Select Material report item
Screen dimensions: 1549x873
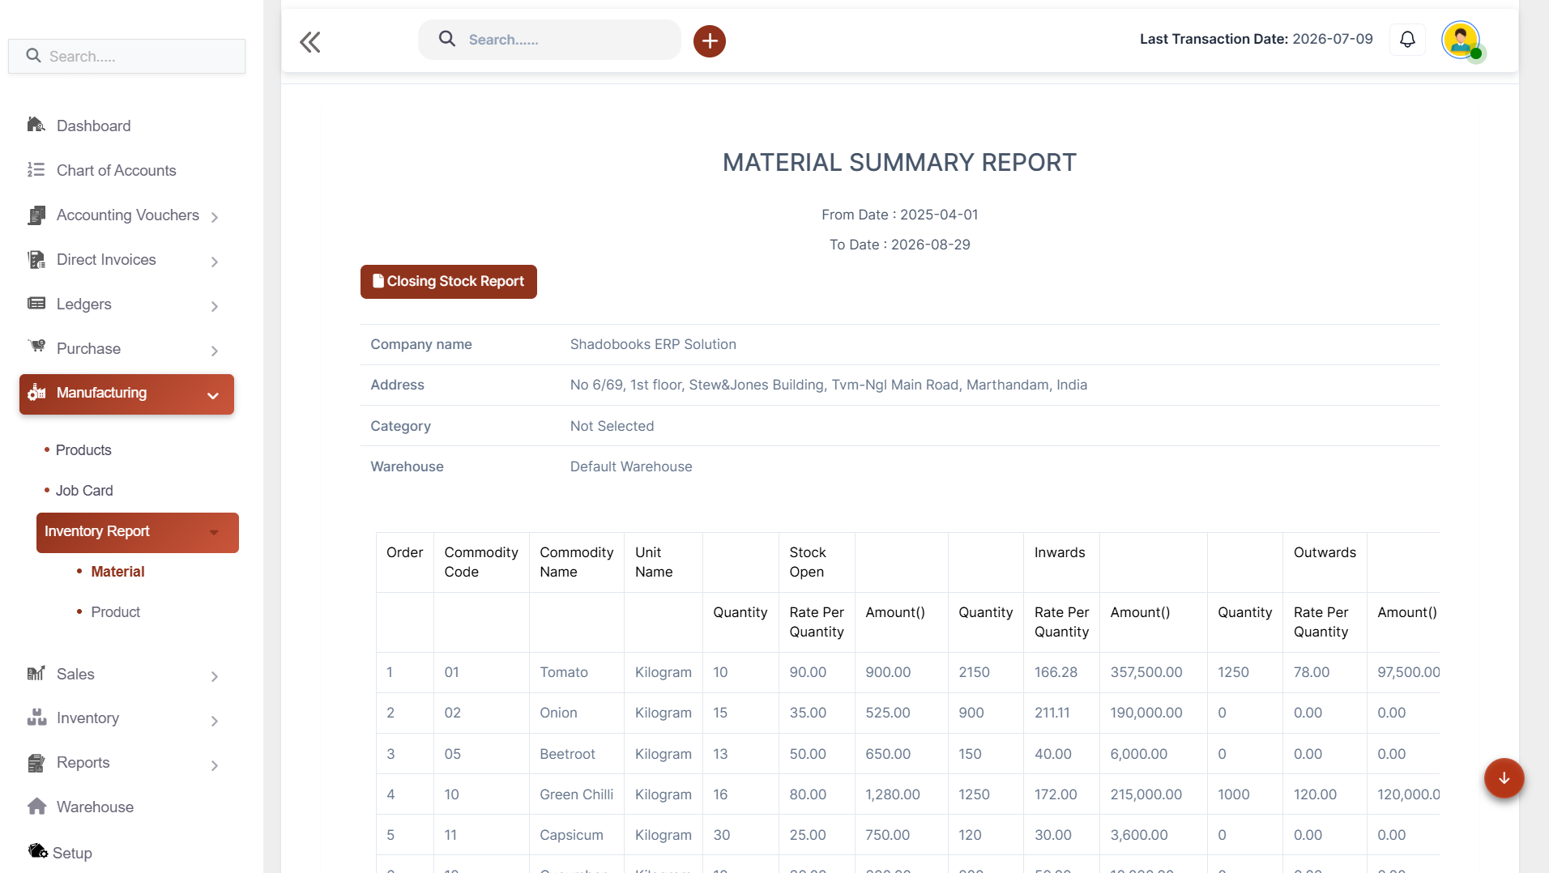(117, 571)
